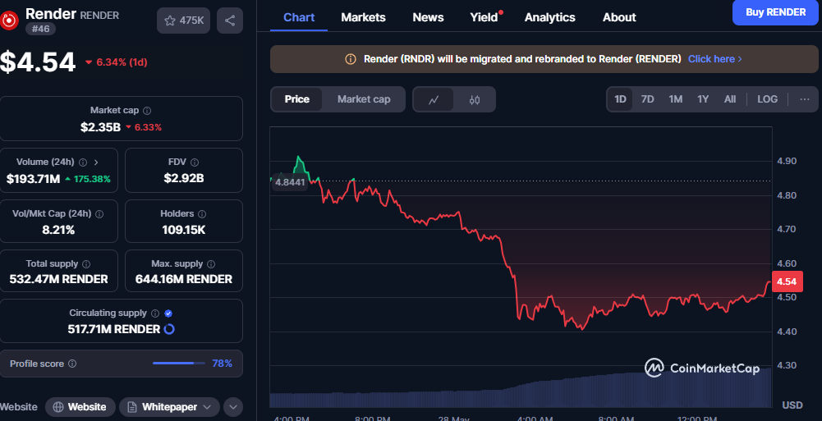
Task: Click the 78% profile score value
Action: point(222,364)
